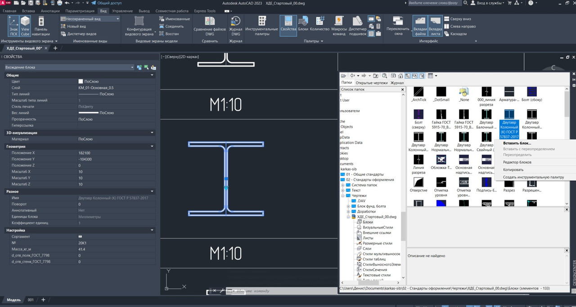This screenshot has height=307, width=576.
Task: Switch to the Главная ribbon tab
Action: coord(9,11)
